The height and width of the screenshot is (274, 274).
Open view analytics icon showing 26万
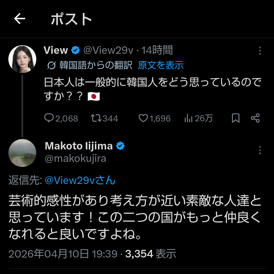click(188, 118)
